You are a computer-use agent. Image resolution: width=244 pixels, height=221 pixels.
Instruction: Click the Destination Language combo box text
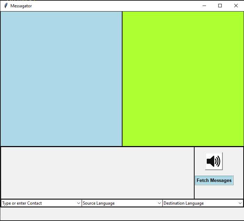(x=184, y=203)
